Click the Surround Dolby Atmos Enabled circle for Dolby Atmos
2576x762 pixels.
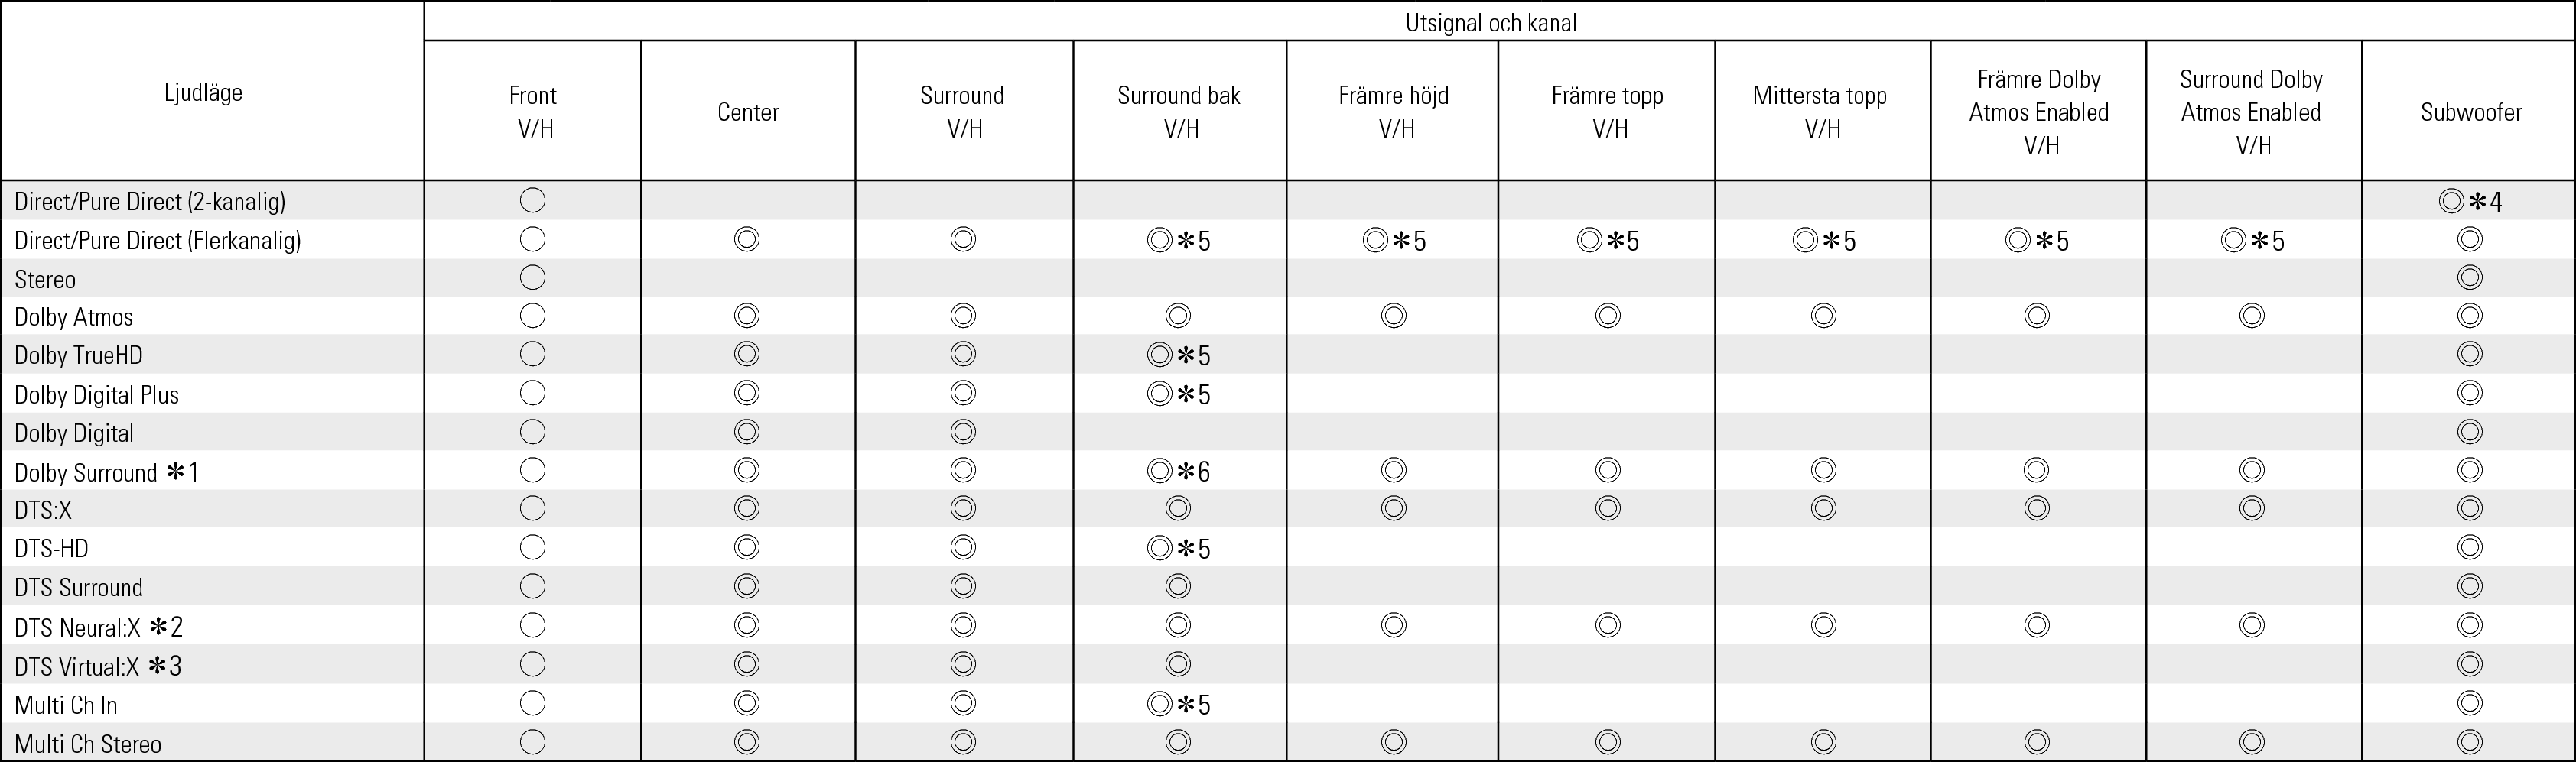pyautogui.click(x=2252, y=316)
